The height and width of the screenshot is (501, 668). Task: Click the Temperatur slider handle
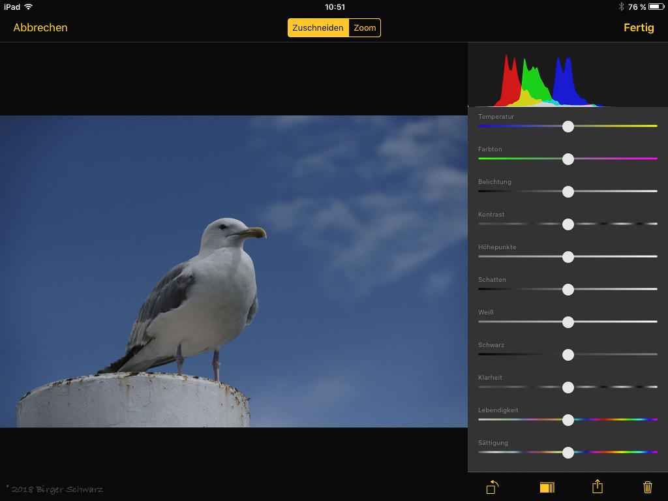[x=568, y=126]
